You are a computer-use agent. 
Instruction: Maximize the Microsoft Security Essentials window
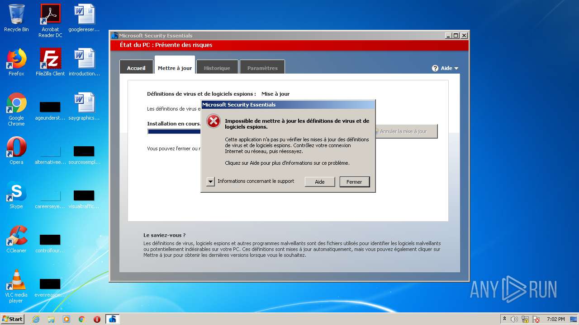click(456, 36)
